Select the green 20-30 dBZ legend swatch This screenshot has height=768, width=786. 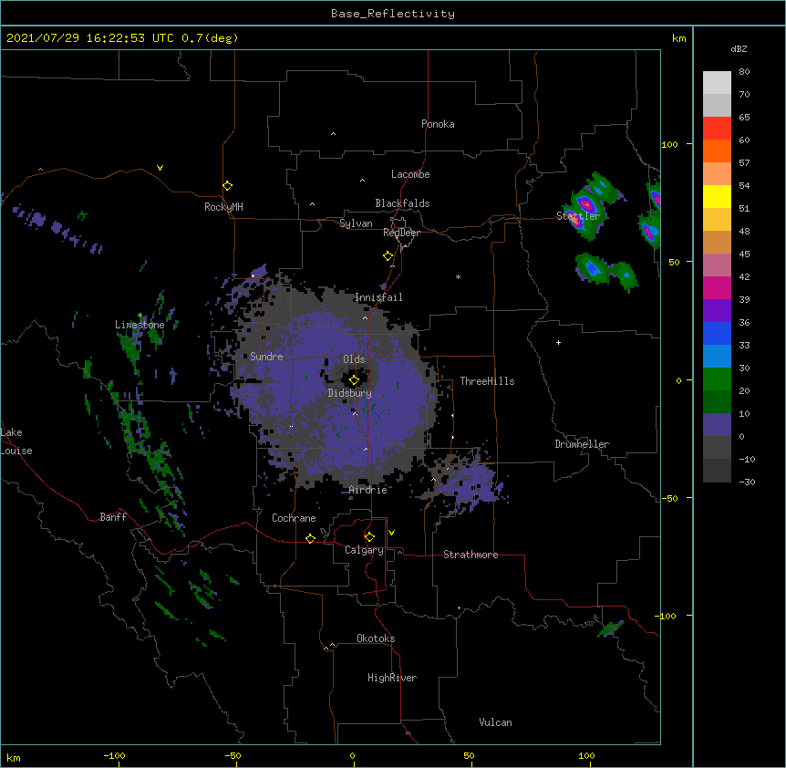coord(717,379)
